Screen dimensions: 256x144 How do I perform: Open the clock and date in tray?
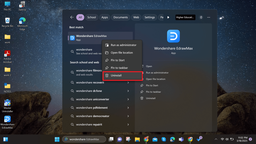point(242,139)
